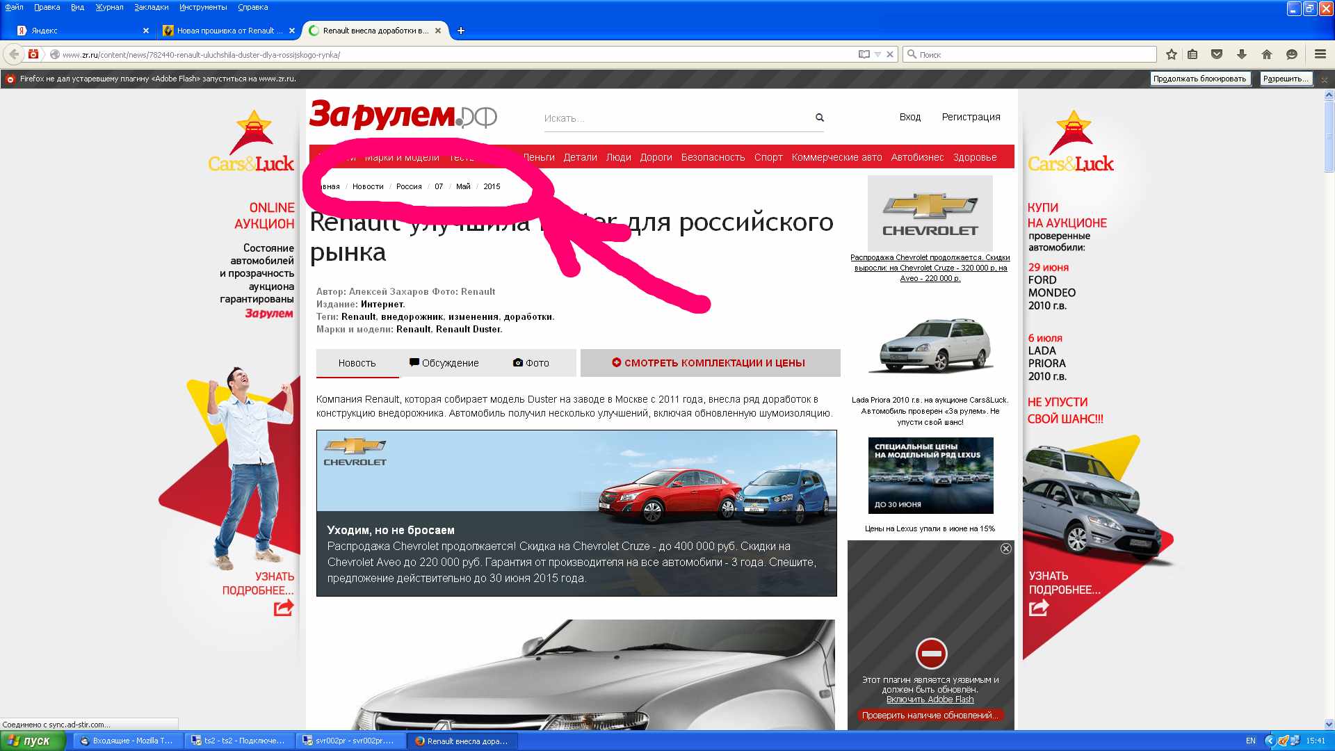1335x751 pixels.
Task: Select the Новость article tab
Action: [357, 363]
